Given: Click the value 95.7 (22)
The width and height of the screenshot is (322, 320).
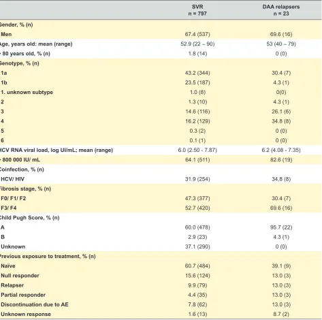Looking at the screenshot, I should pyautogui.click(x=281, y=227).
